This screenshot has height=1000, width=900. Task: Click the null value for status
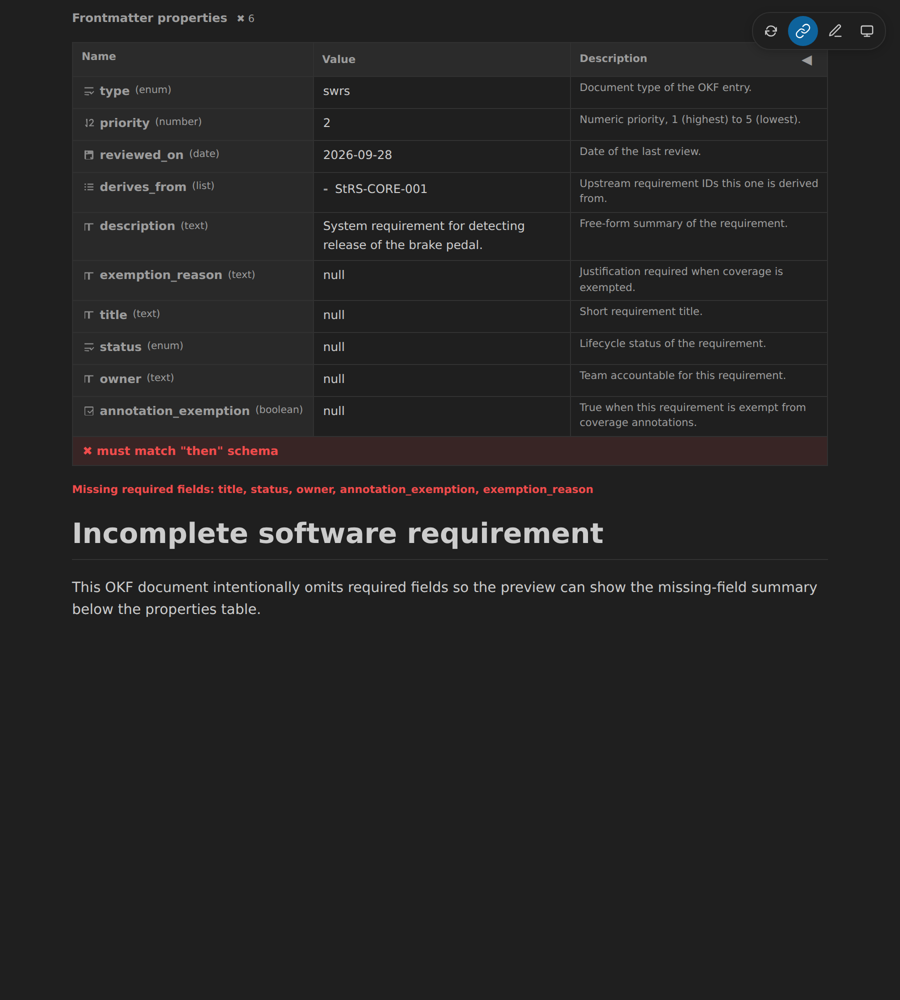[x=334, y=347]
